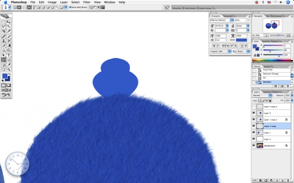
Task: Select the Healing Brush tool
Action: [x=3, y=37]
